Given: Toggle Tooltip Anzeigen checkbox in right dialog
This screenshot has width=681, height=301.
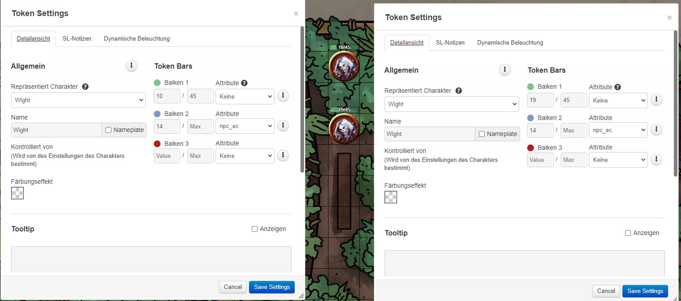Looking at the screenshot, I should (x=628, y=233).
